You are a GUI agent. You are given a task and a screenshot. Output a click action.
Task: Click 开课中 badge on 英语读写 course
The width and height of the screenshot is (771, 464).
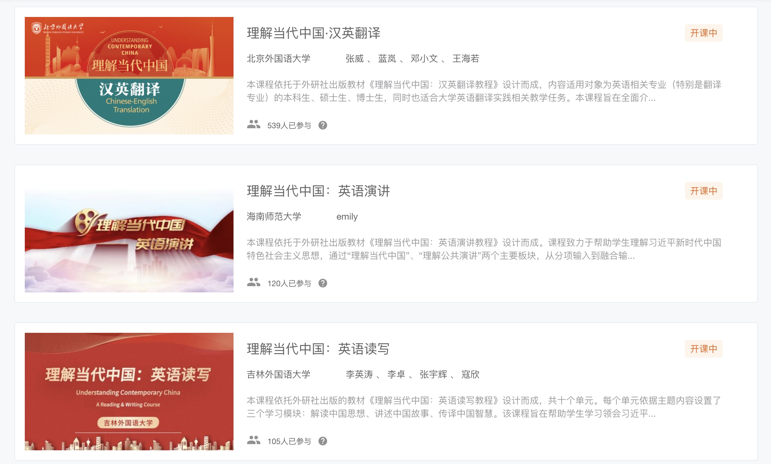tap(703, 349)
